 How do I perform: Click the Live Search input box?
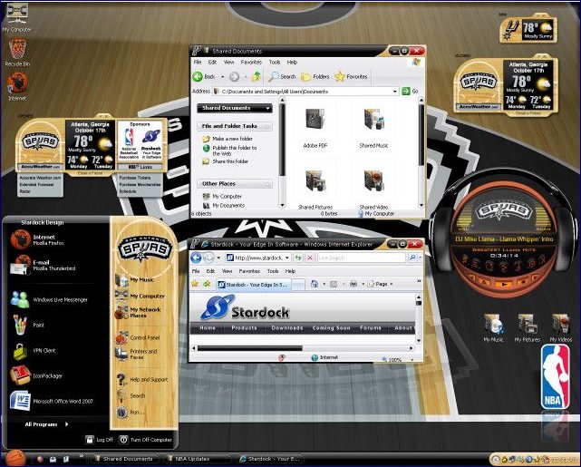coord(362,258)
